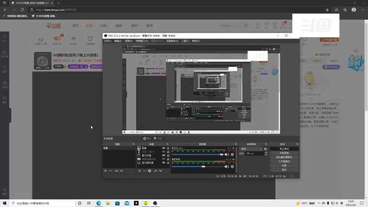Viewport: 368px width, 207px height.
Task: Click 工作室模式 button
Action: pos(284,161)
